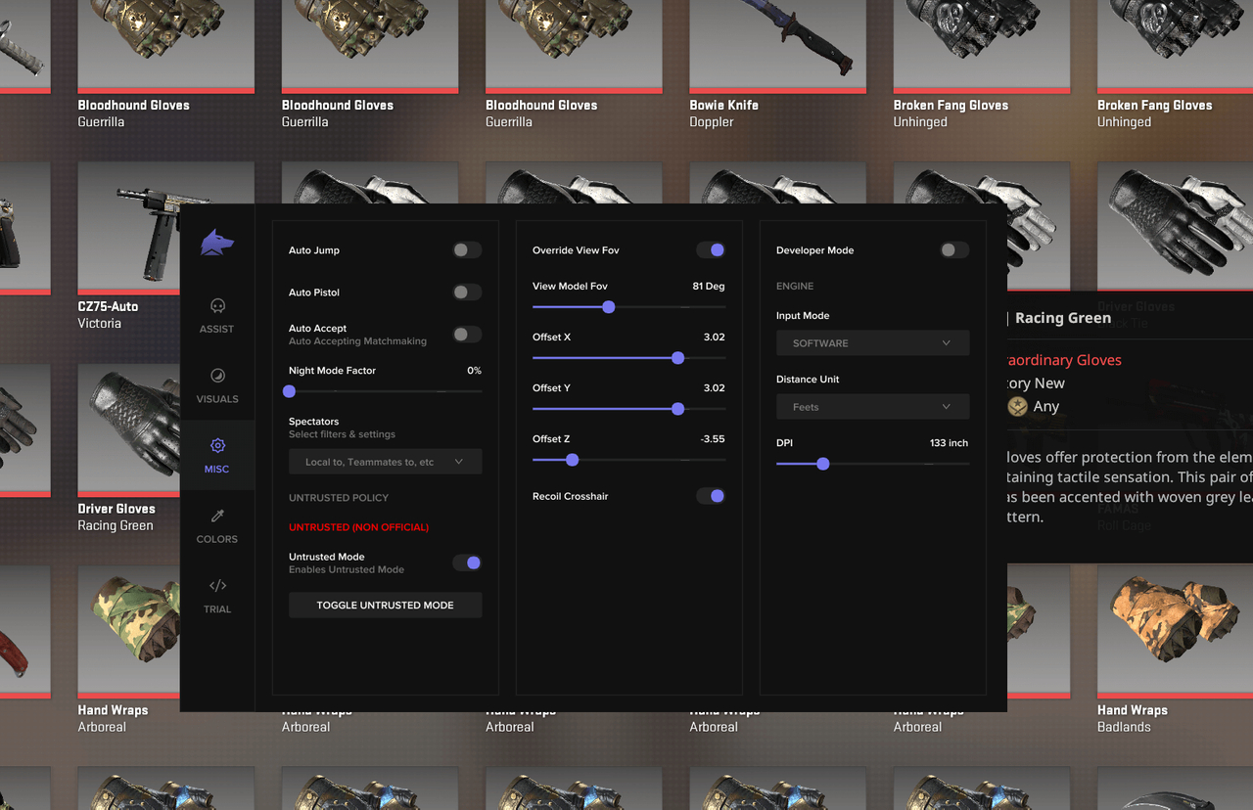Open the COLORS eyedropper panel
This screenshot has width=1253, height=810.
[x=216, y=523]
